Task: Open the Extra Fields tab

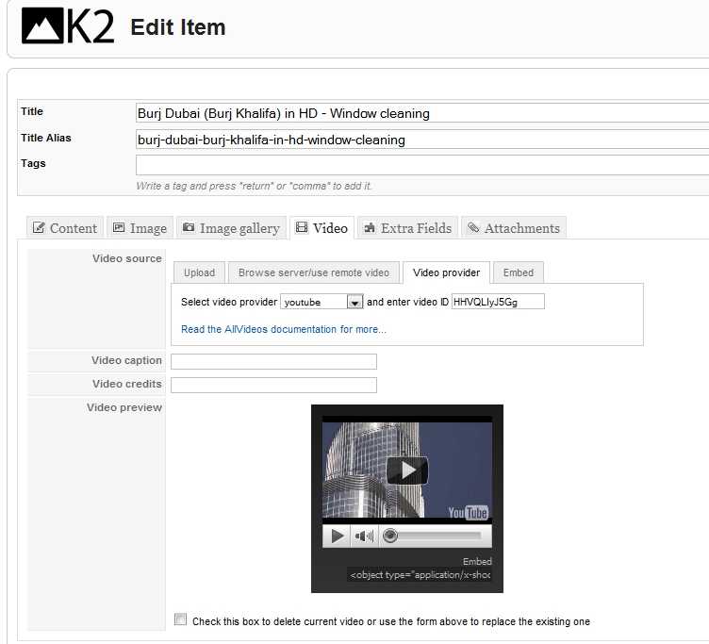Action: pyautogui.click(x=408, y=227)
